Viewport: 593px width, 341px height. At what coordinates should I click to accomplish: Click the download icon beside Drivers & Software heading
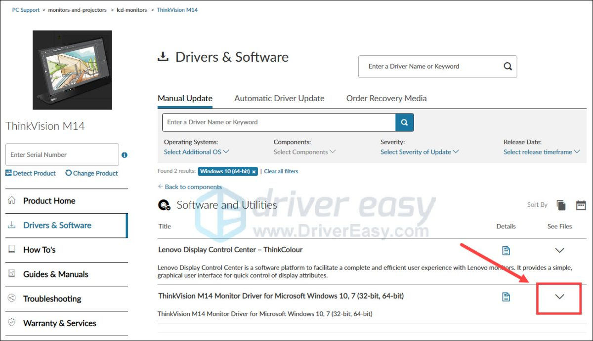(163, 56)
